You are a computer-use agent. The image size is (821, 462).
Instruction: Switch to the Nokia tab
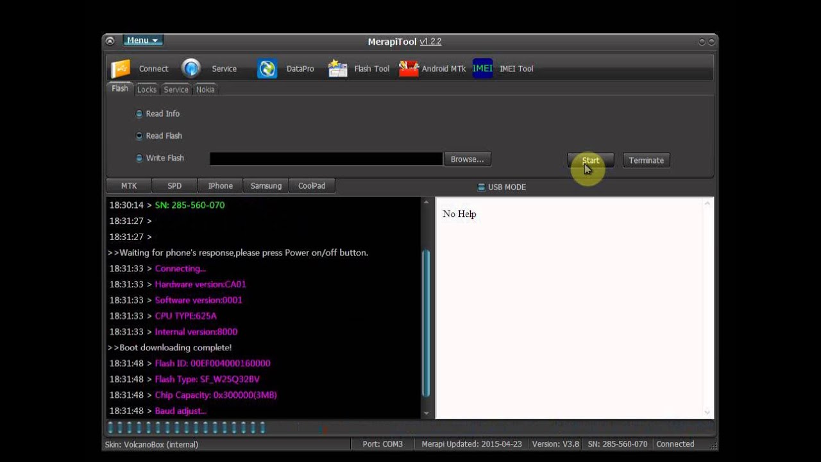pos(205,90)
